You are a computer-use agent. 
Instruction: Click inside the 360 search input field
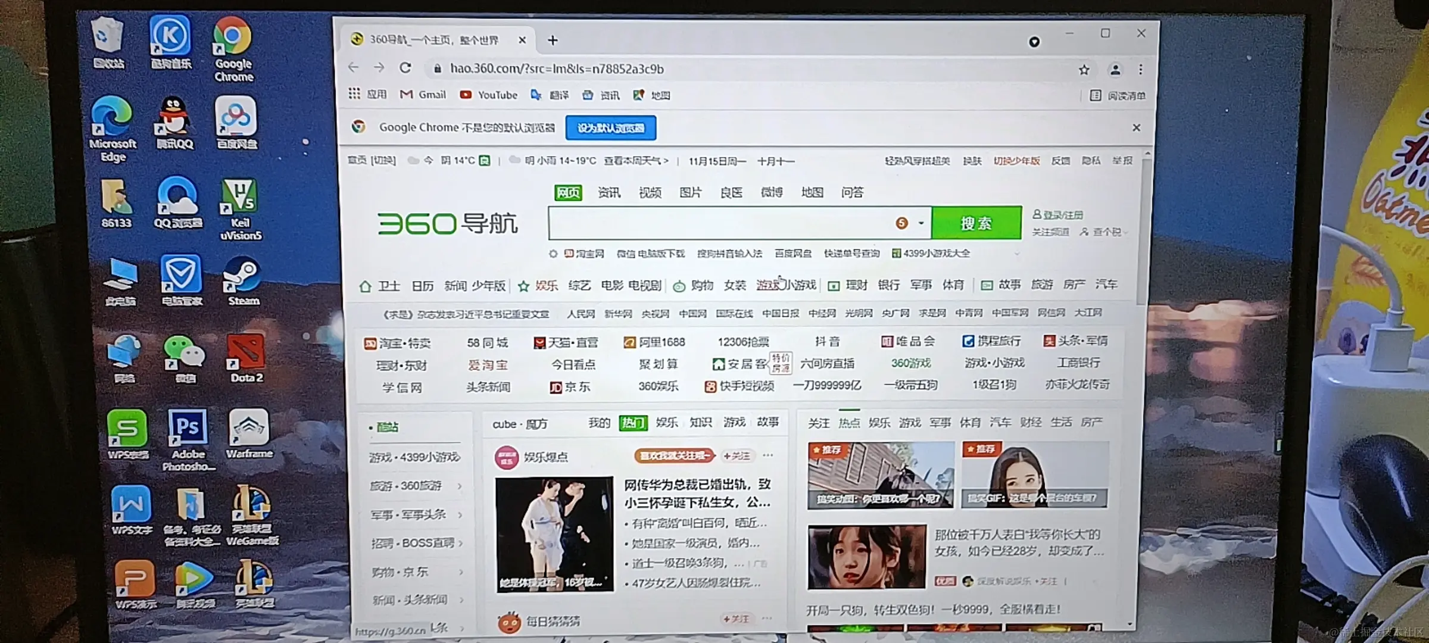coord(714,223)
